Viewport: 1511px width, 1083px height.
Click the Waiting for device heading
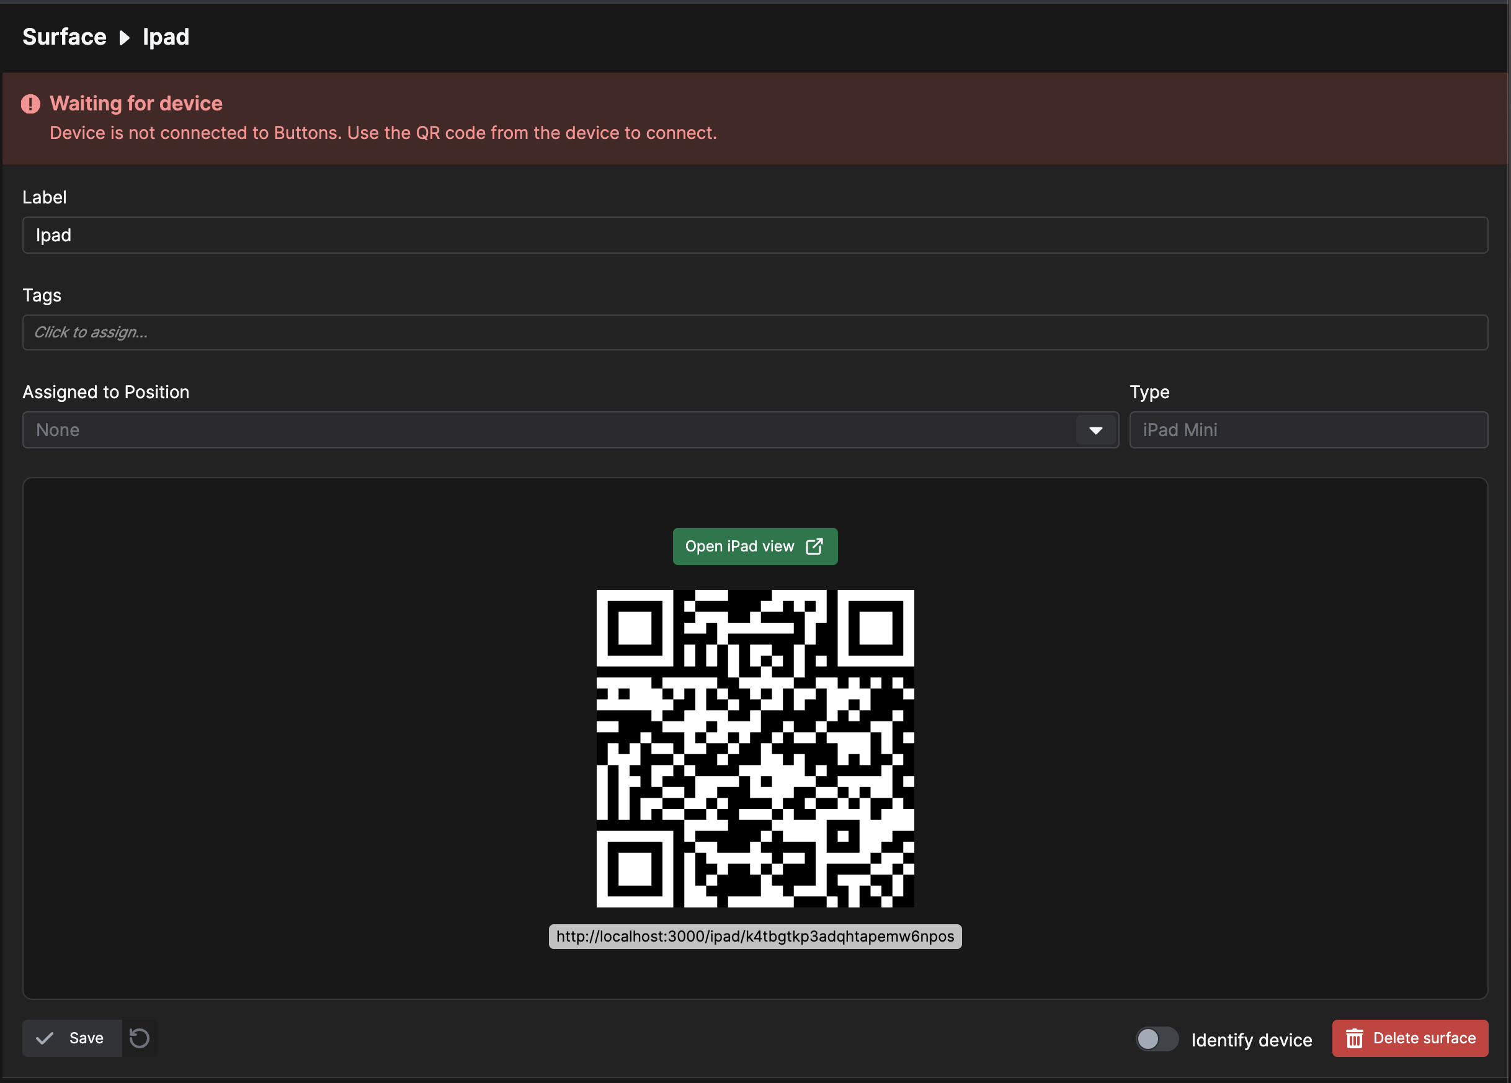[136, 104]
